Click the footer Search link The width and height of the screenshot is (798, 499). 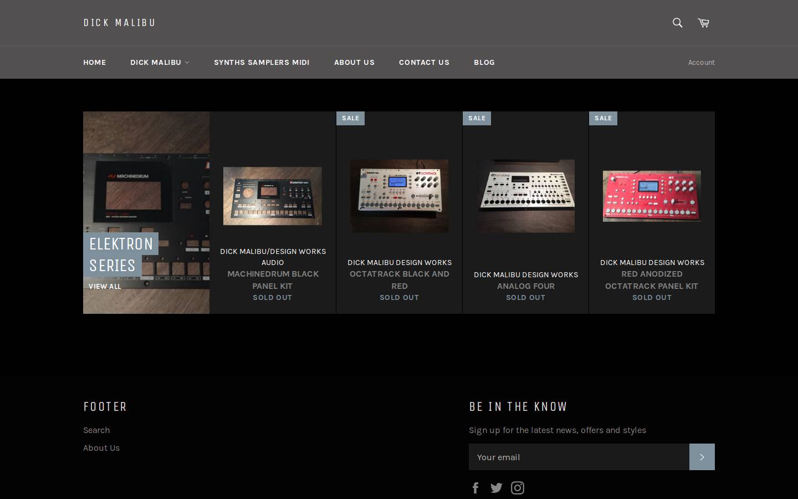tap(96, 430)
